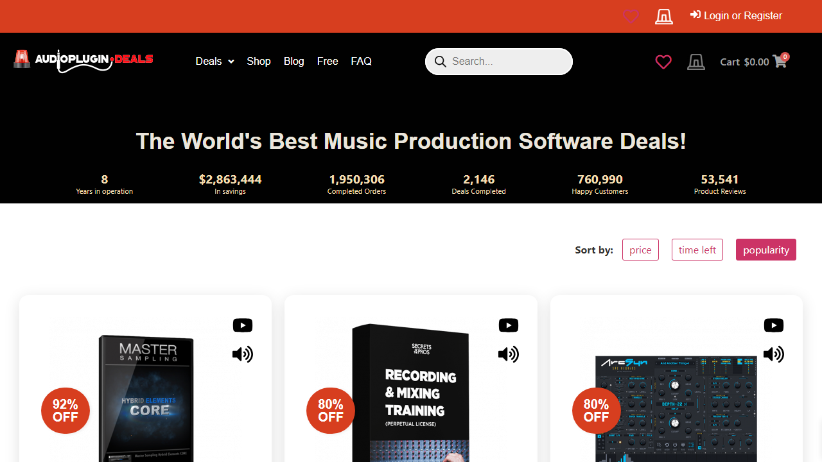Click the Login or Register link
This screenshot has height=462, width=822.
click(736, 15)
